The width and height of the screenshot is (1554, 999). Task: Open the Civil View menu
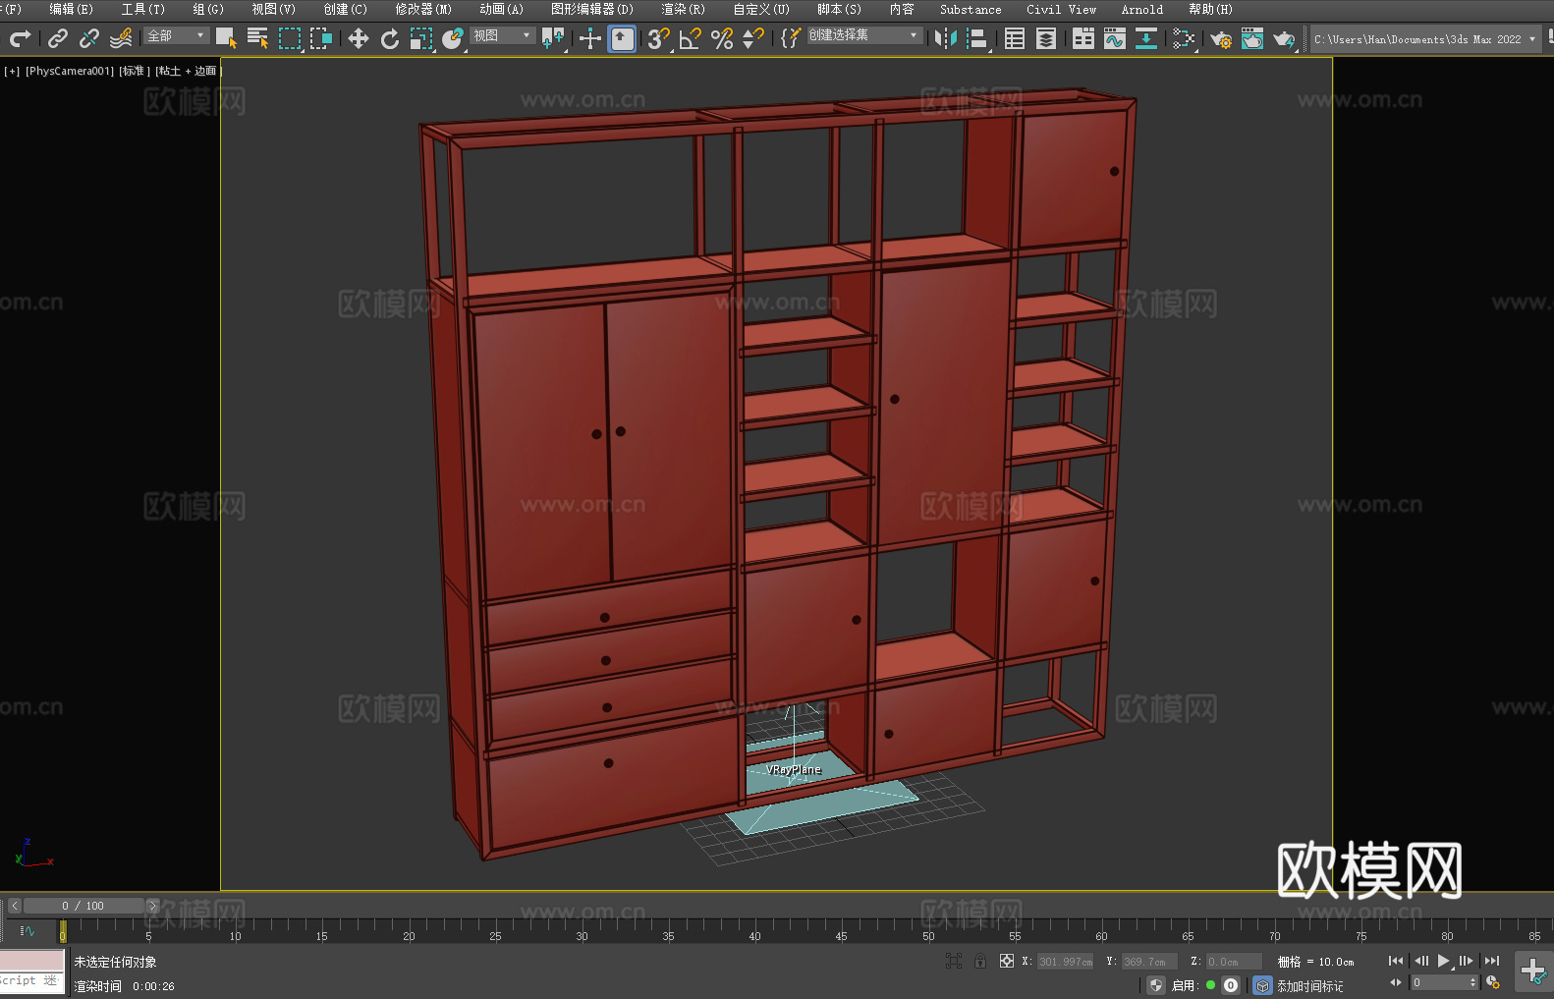point(1062,9)
